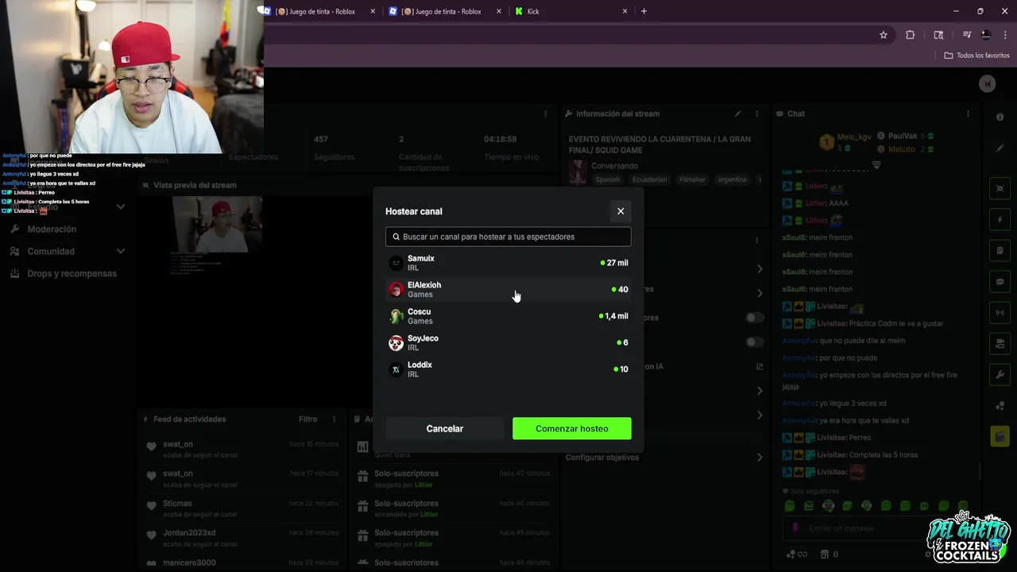Expand the sidebar section above Moderación

click(x=120, y=207)
